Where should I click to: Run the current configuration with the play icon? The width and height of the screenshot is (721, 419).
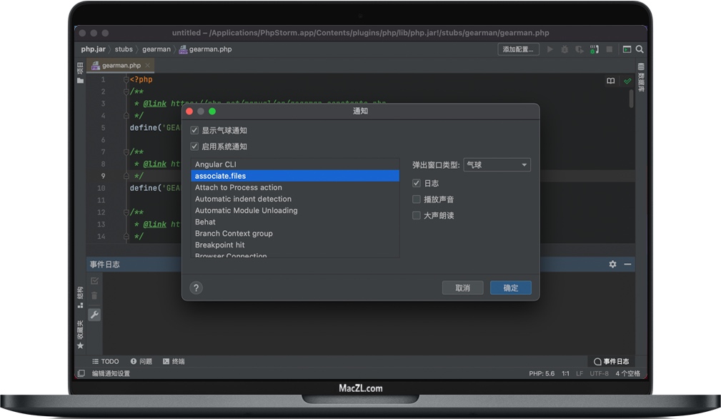tap(550, 49)
